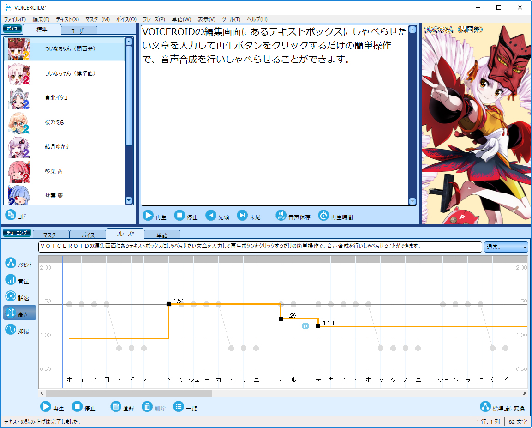Select voice 琴葉 茜
Screen dimensions: 532x428
click(64, 171)
